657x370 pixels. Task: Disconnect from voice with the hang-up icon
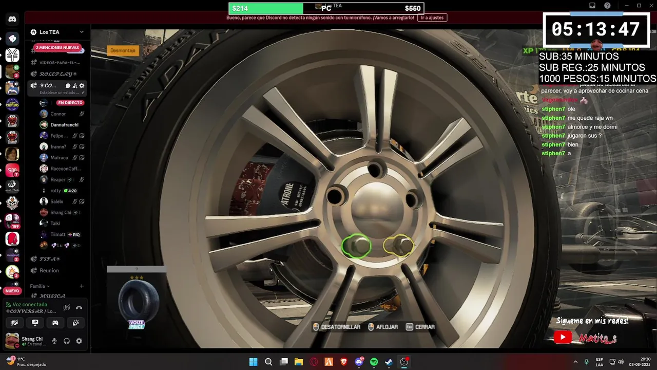pyautogui.click(x=79, y=308)
